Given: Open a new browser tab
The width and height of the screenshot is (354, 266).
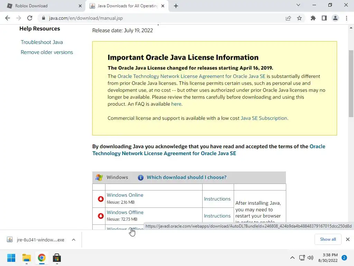Looking at the screenshot, I should click(176, 6).
